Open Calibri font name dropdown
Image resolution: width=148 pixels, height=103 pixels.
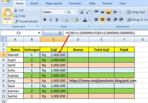[x=65, y=12]
